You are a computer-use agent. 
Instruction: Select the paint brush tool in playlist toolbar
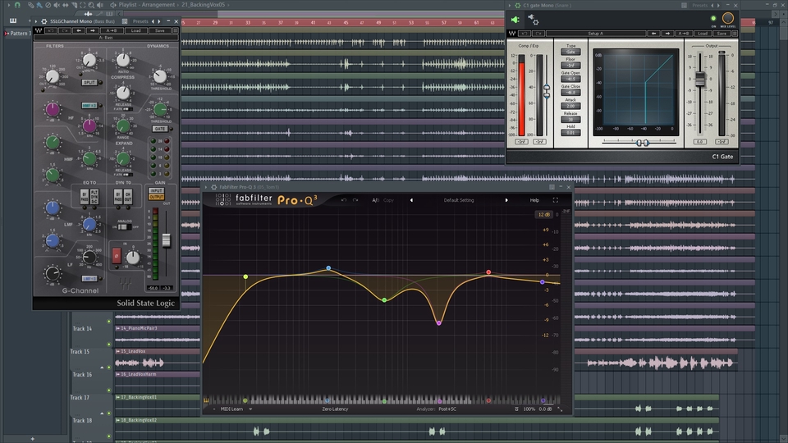point(39,5)
